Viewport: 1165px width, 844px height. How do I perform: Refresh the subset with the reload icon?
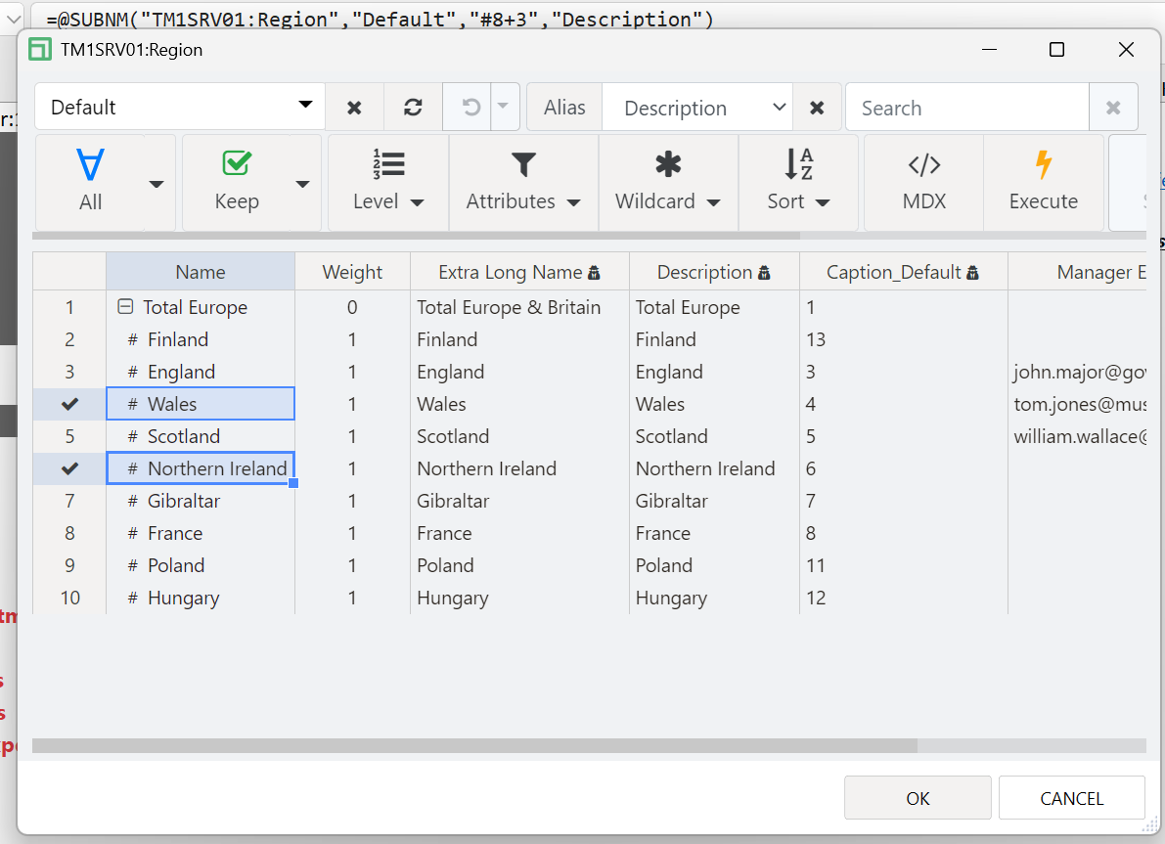coord(413,108)
